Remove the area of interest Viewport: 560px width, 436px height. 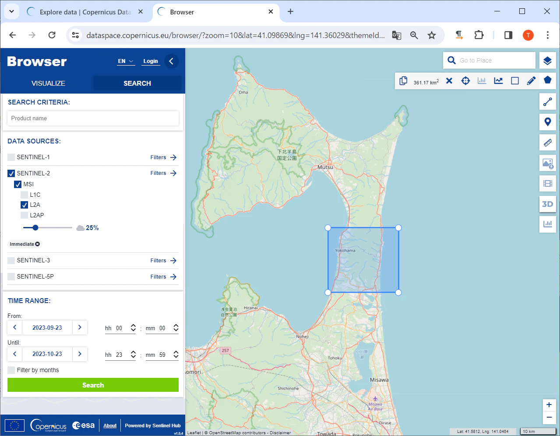click(449, 81)
